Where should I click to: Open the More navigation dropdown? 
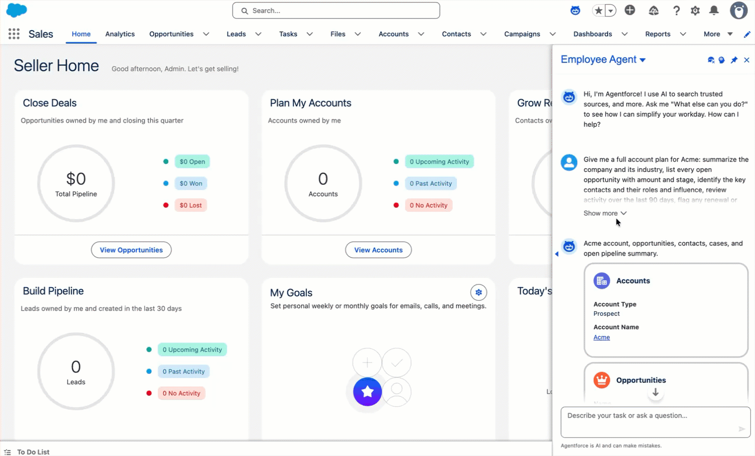(x=718, y=34)
